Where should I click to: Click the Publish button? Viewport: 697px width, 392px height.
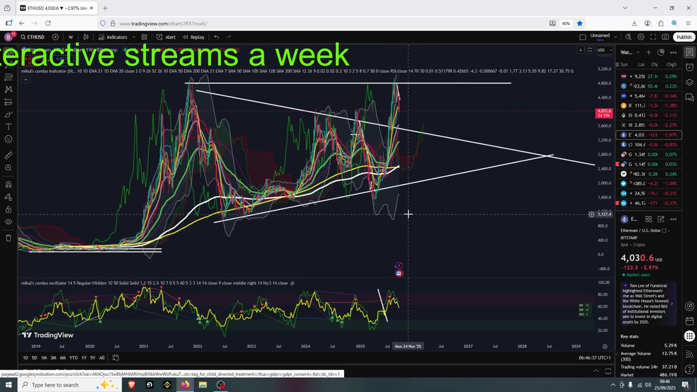point(684,37)
